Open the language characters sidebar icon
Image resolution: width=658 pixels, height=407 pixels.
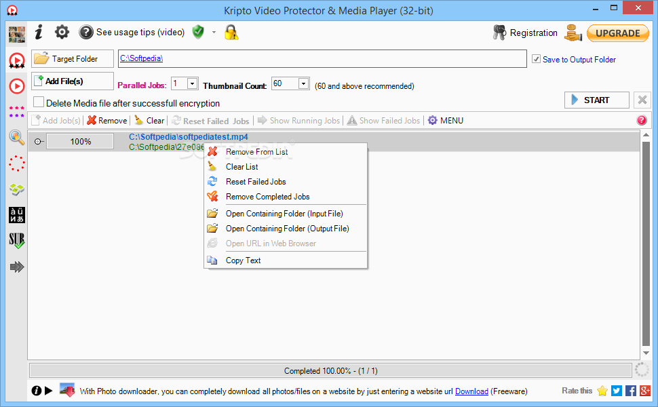point(17,215)
